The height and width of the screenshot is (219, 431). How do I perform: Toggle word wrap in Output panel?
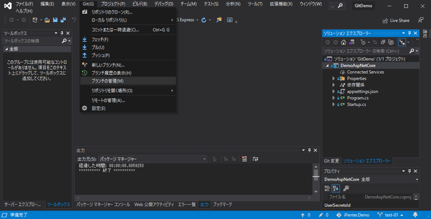point(255,159)
